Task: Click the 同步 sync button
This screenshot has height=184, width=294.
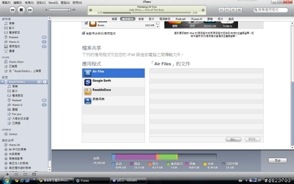Action: (277, 161)
